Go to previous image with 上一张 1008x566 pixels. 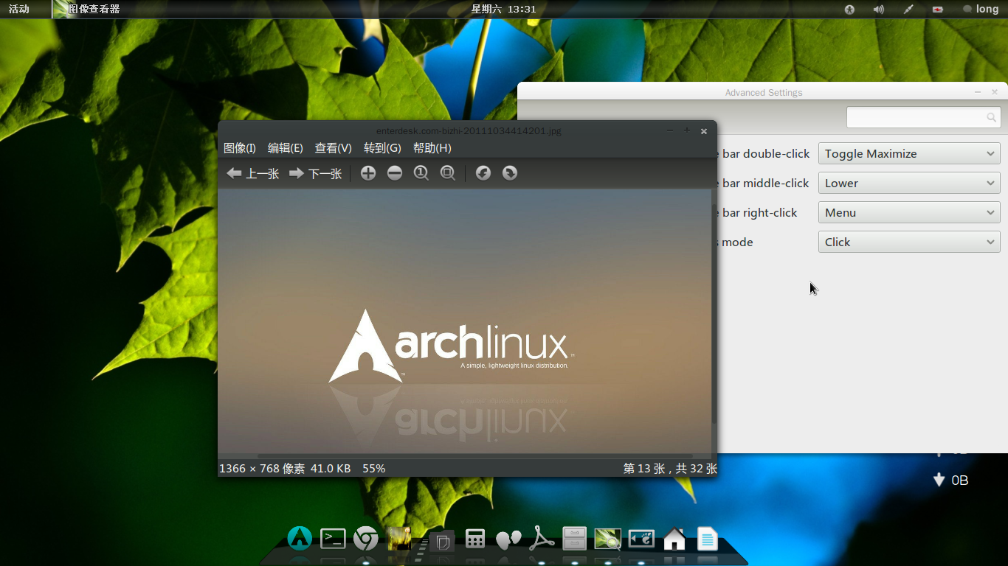pyautogui.click(x=253, y=174)
